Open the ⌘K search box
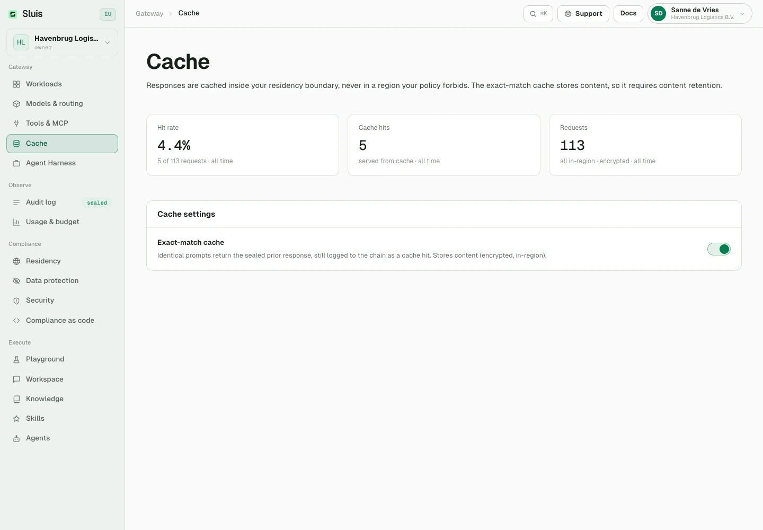The width and height of the screenshot is (763, 530). coord(538,14)
